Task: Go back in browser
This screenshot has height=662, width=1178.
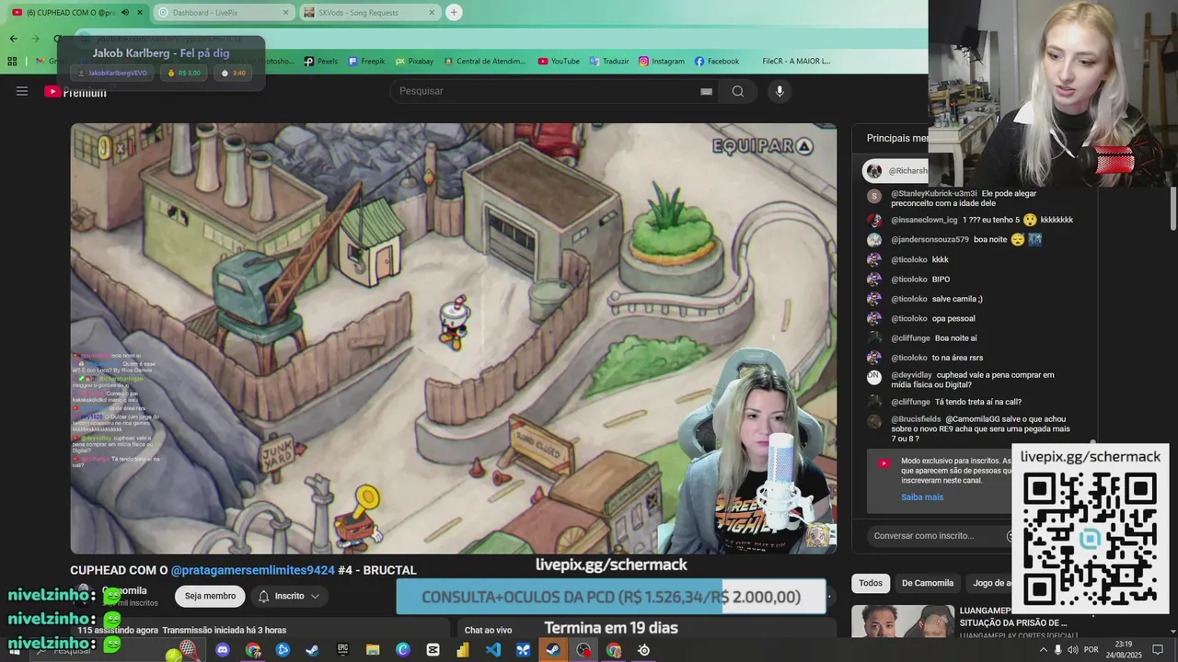Action: (13, 38)
